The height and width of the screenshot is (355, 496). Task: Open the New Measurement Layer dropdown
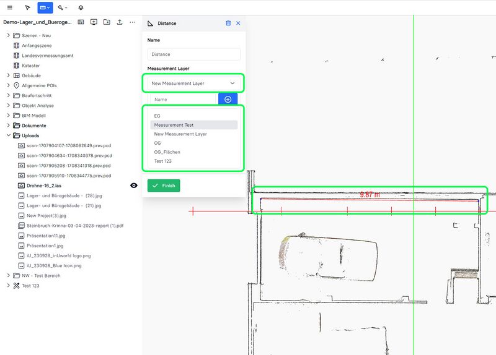[193, 83]
